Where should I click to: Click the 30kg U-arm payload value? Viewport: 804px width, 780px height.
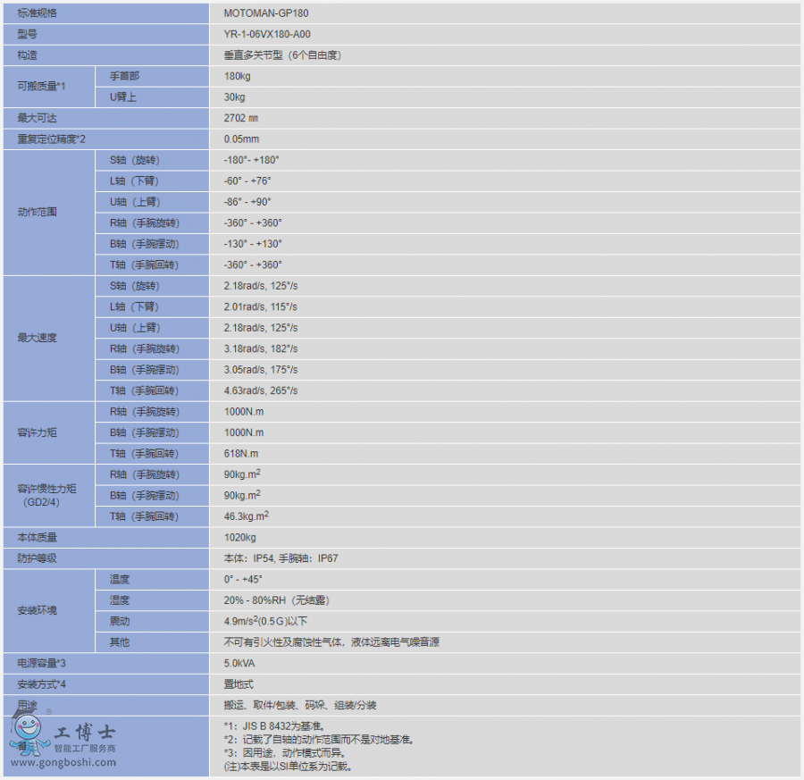coord(234,97)
